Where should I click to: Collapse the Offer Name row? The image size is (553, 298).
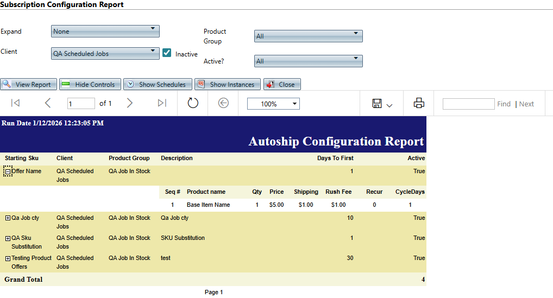pos(8,172)
